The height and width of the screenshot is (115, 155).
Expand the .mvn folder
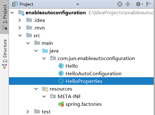click(x=20, y=28)
